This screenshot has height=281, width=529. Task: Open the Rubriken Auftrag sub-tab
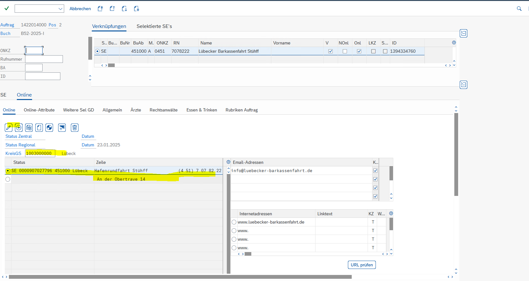(x=241, y=110)
